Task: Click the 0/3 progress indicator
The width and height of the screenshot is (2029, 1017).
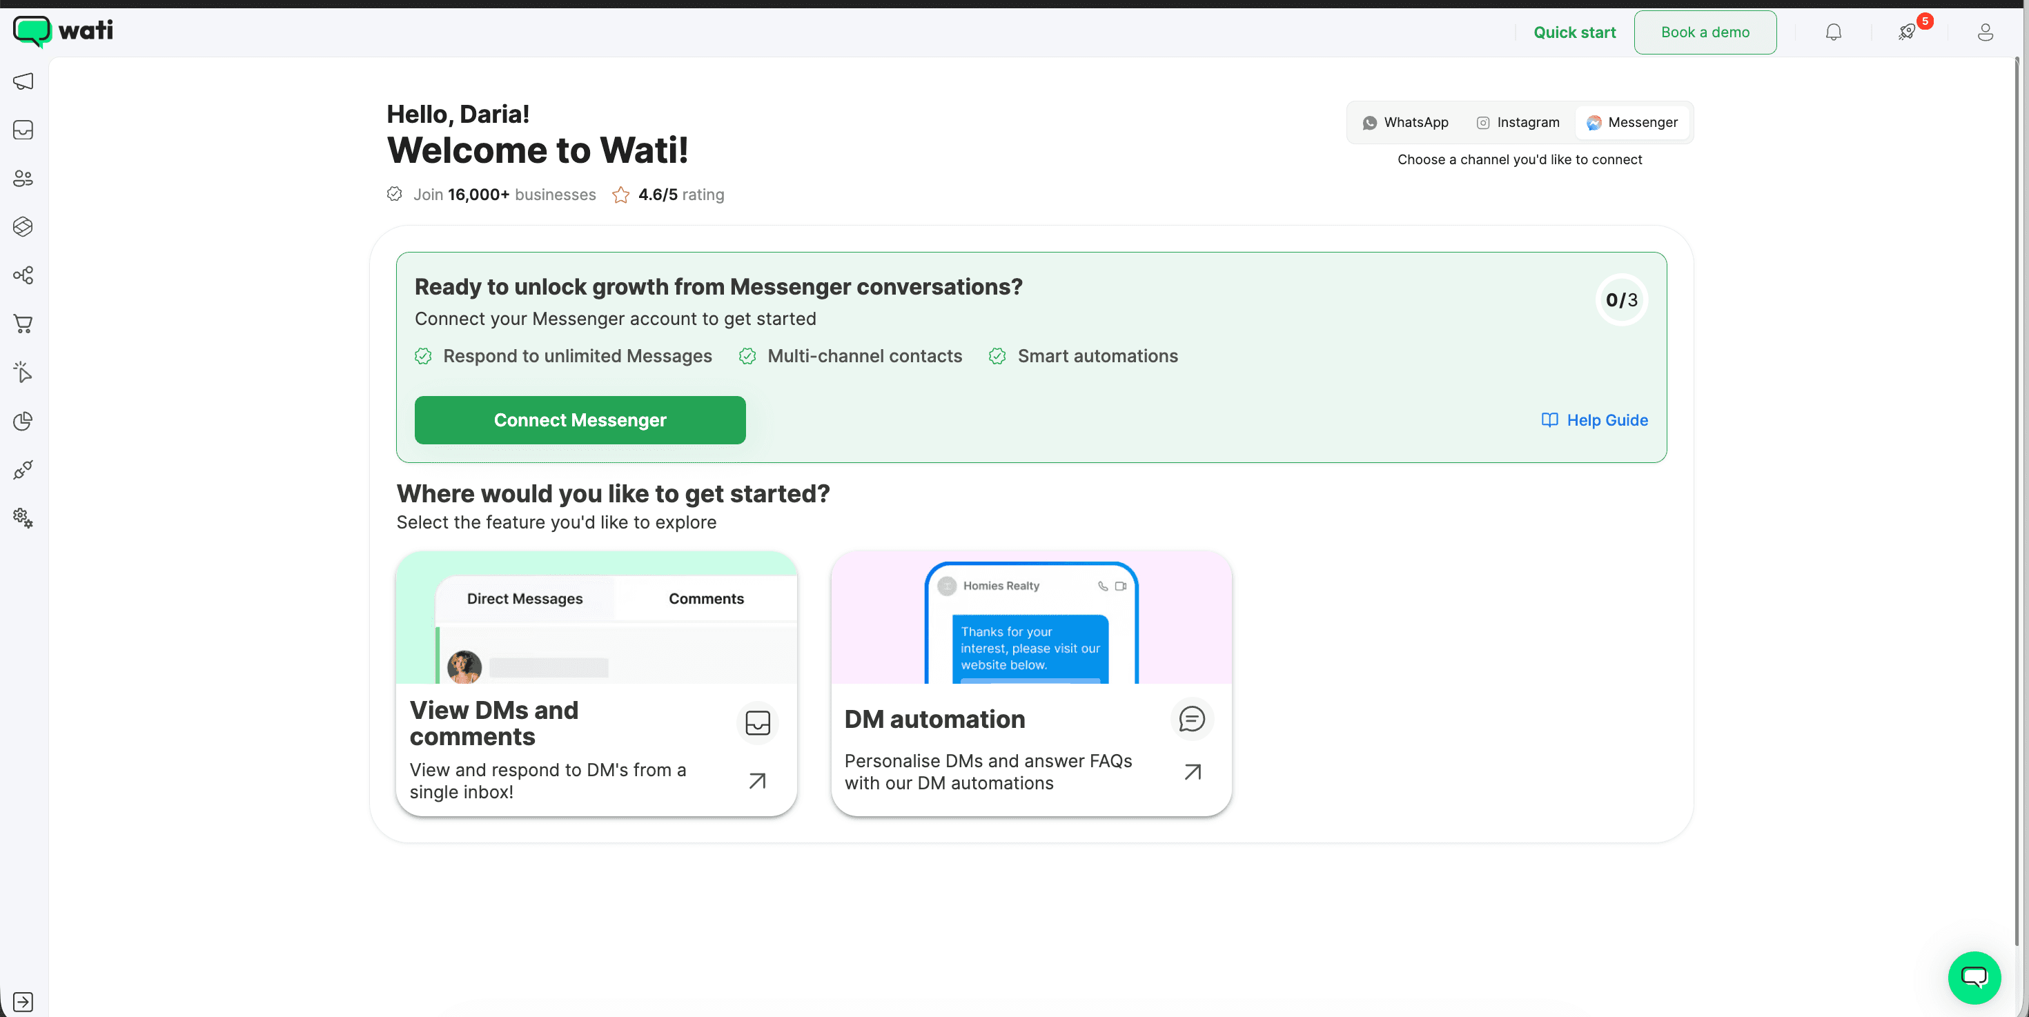Action: [x=1621, y=300]
